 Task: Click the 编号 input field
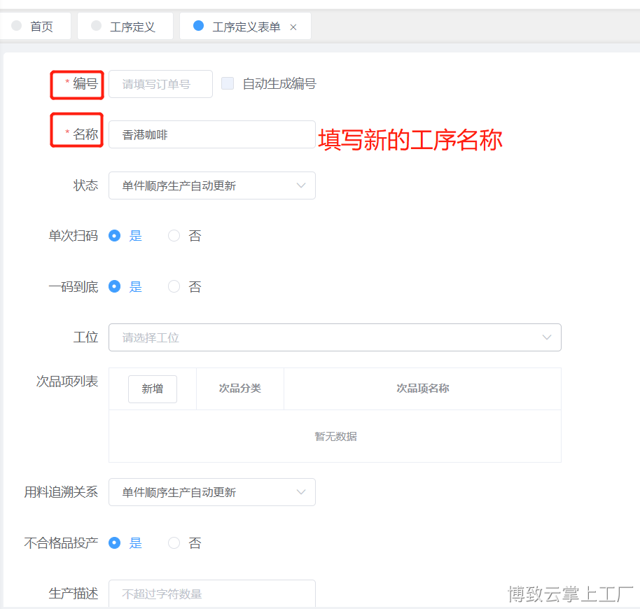coord(160,84)
